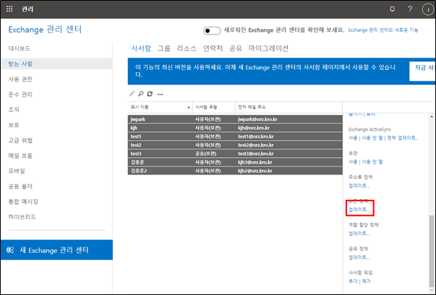
Task: Click the test3 공유(보관) type cell
Action: pyautogui.click(x=206, y=154)
